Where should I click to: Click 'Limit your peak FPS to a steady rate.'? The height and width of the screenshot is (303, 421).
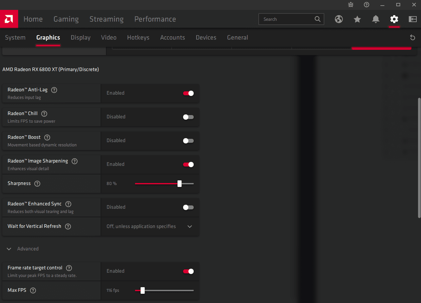[42, 276]
